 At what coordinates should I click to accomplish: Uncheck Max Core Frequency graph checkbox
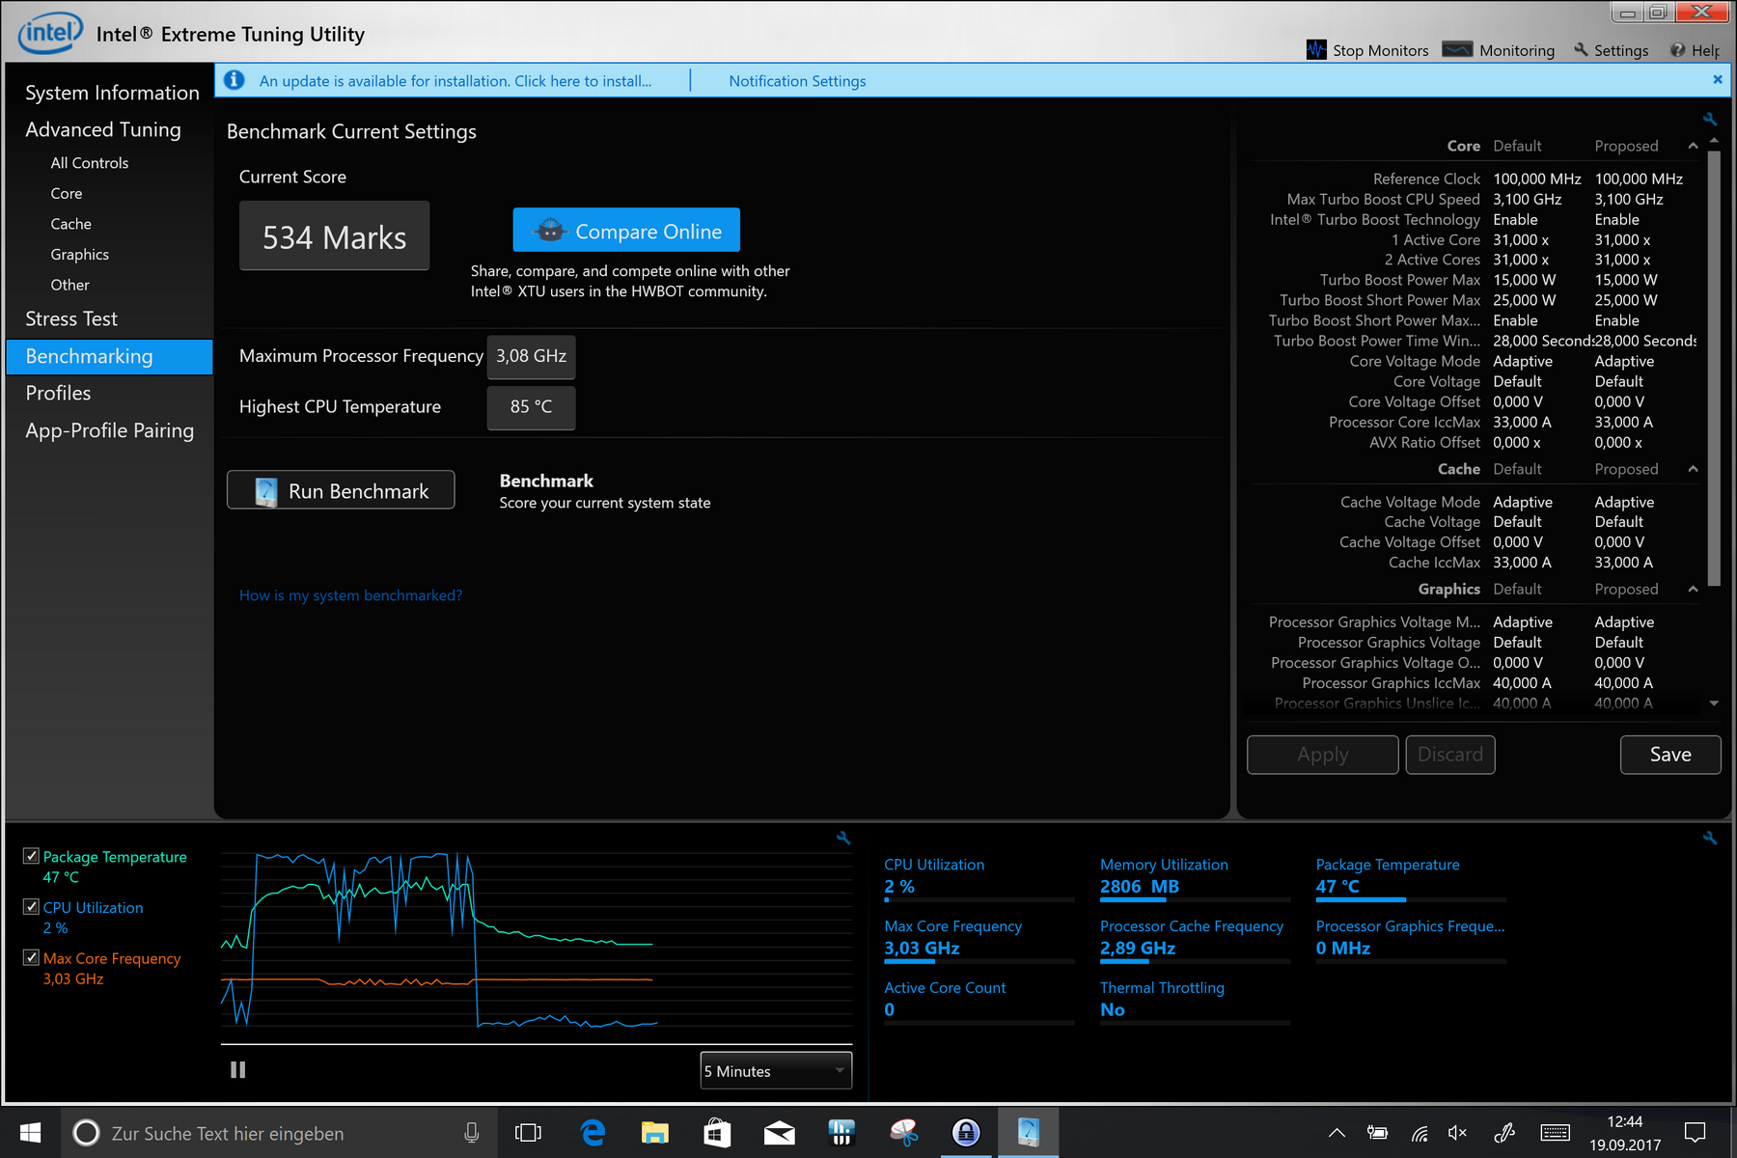pos(31,957)
